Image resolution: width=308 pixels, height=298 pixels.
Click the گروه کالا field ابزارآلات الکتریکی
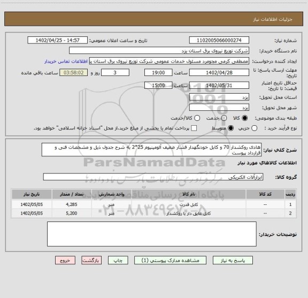pyautogui.click(x=153, y=177)
